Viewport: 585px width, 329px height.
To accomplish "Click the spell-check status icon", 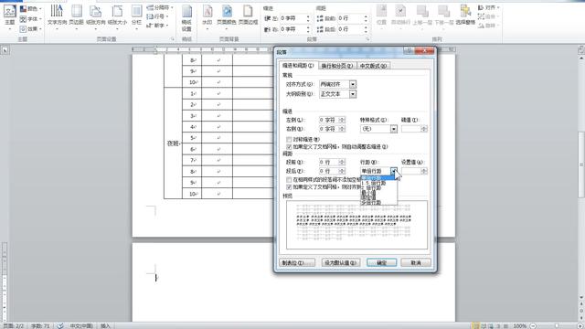I will tap(60, 325).
